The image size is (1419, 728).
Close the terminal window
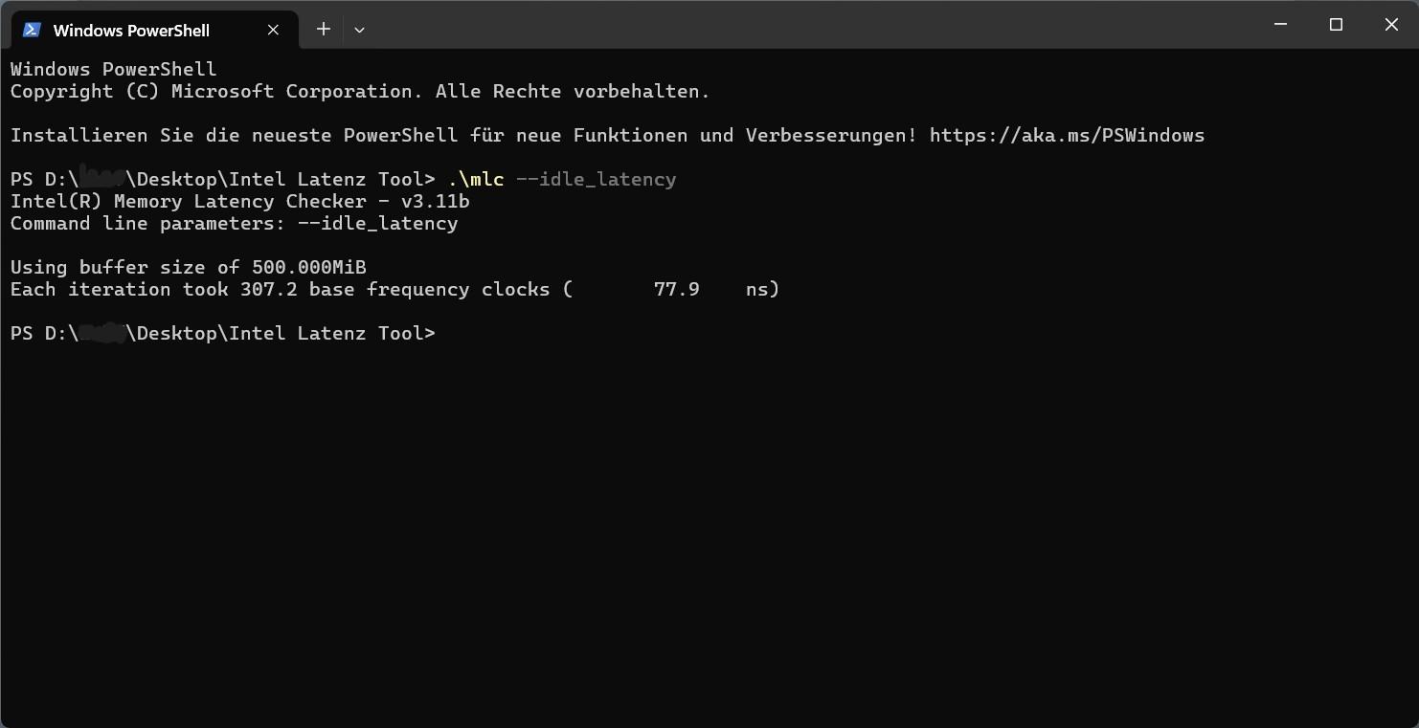coord(1391,25)
